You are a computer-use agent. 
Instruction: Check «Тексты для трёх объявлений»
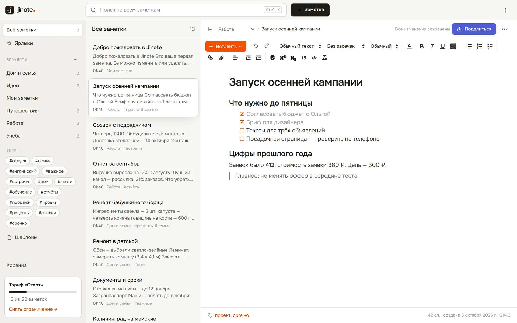tap(242, 131)
